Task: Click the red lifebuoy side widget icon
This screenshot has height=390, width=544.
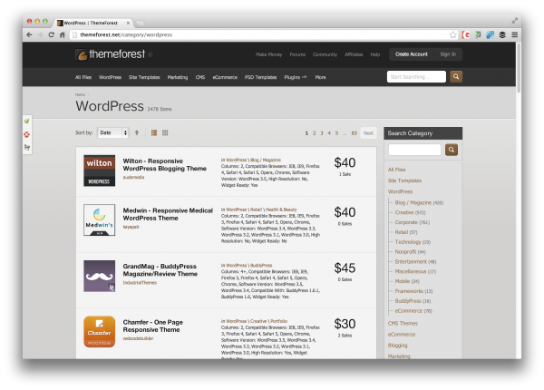Action: [x=26, y=134]
